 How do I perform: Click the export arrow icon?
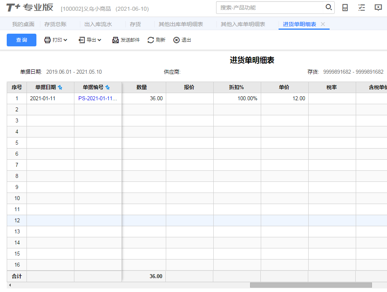pyautogui.click(x=82, y=40)
